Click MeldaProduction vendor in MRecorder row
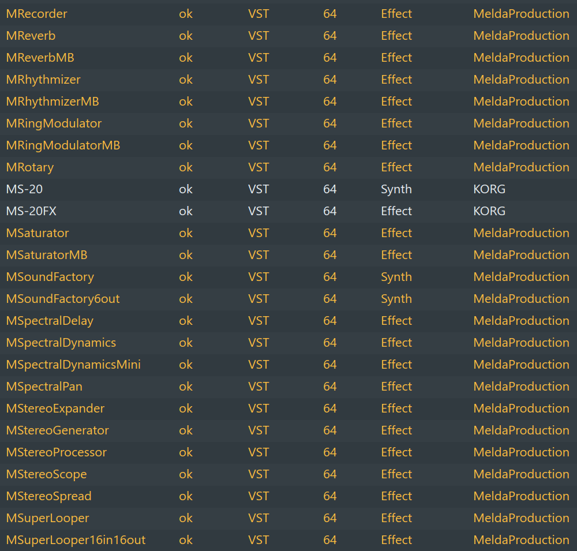Image resolution: width=577 pixels, height=551 pixels. click(x=521, y=14)
